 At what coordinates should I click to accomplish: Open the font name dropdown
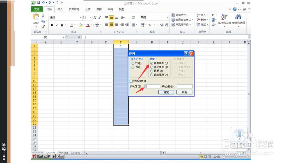click(81, 18)
